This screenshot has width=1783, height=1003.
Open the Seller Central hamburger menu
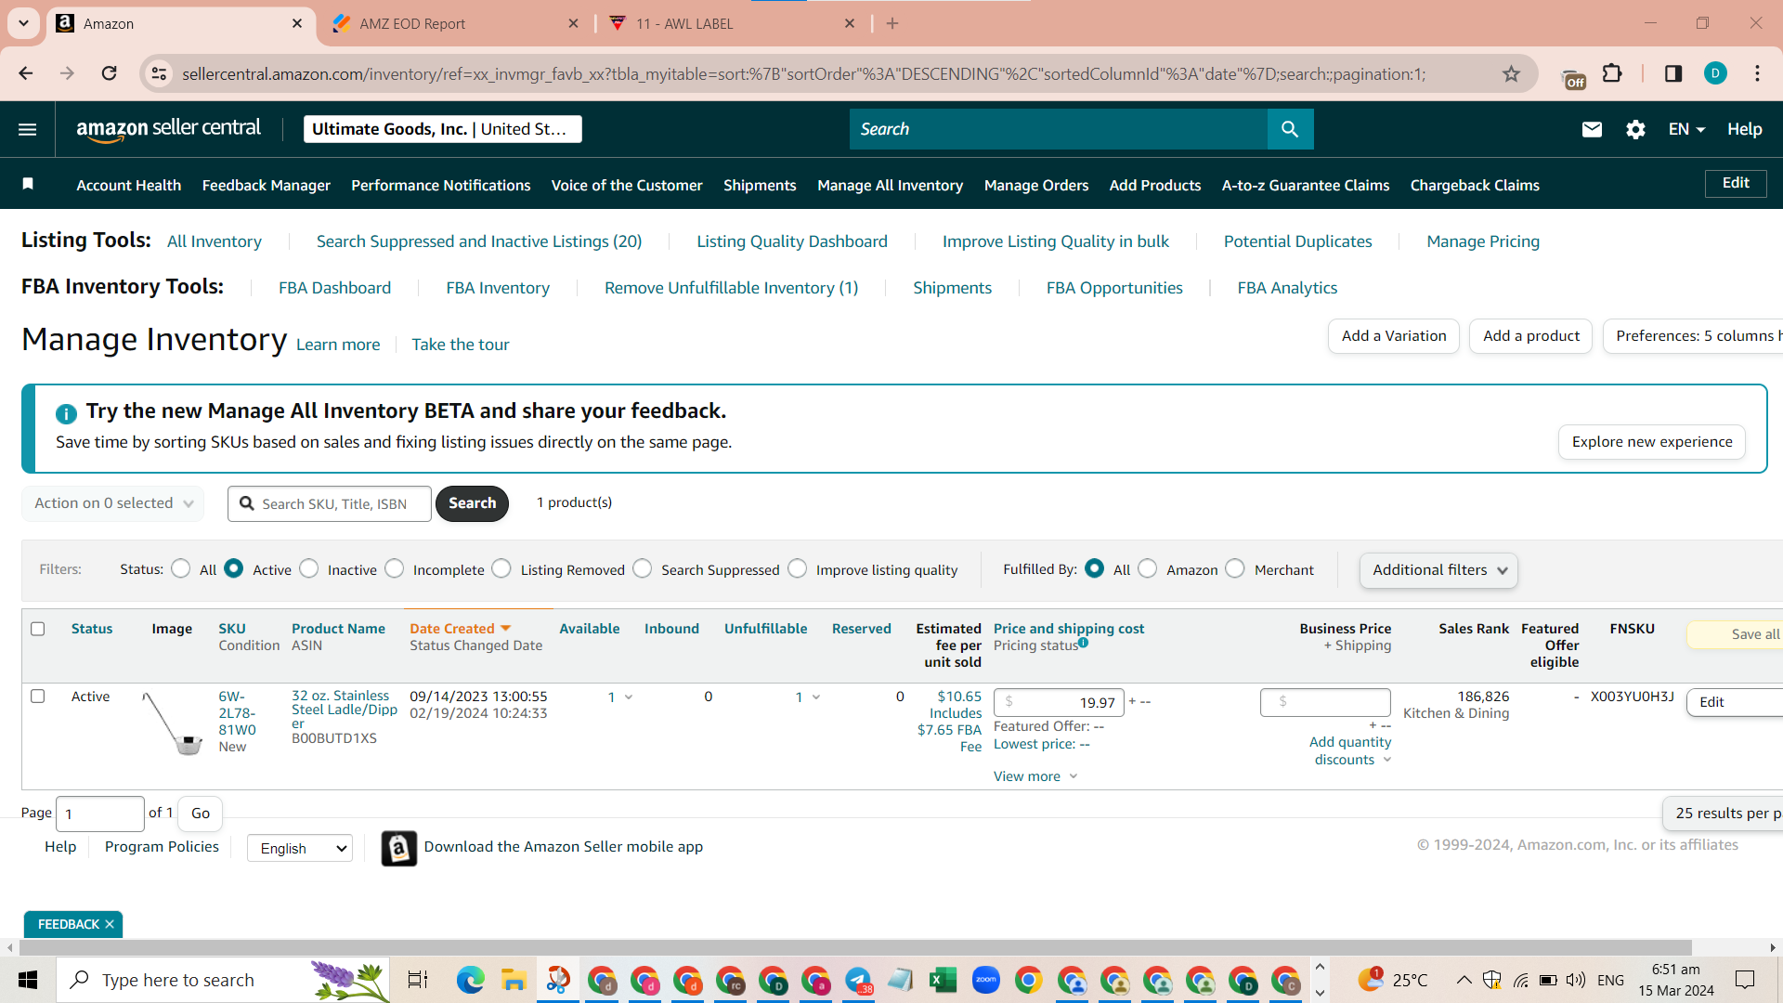(x=28, y=129)
